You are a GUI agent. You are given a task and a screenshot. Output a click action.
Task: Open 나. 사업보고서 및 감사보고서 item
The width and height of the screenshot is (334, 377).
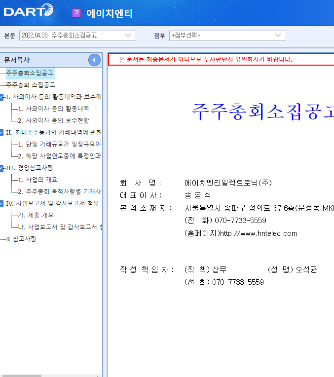60,227
